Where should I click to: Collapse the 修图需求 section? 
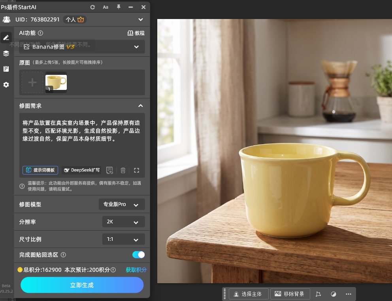pos(141,106)
